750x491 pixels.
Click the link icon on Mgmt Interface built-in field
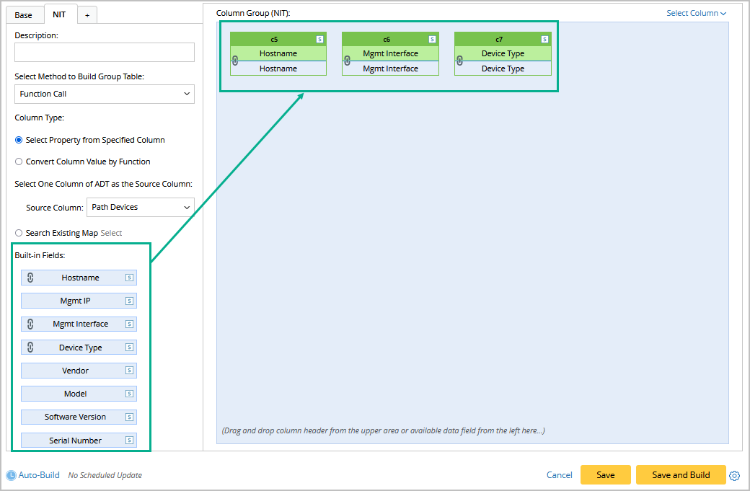click(30, 324)
